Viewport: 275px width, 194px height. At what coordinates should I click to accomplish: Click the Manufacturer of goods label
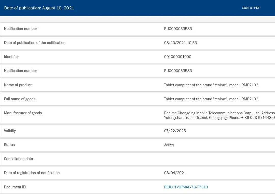coord(23,113)
